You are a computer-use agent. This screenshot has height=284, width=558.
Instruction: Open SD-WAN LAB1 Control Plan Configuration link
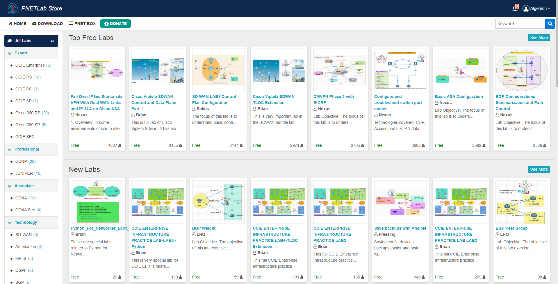[x=214, y=100]
